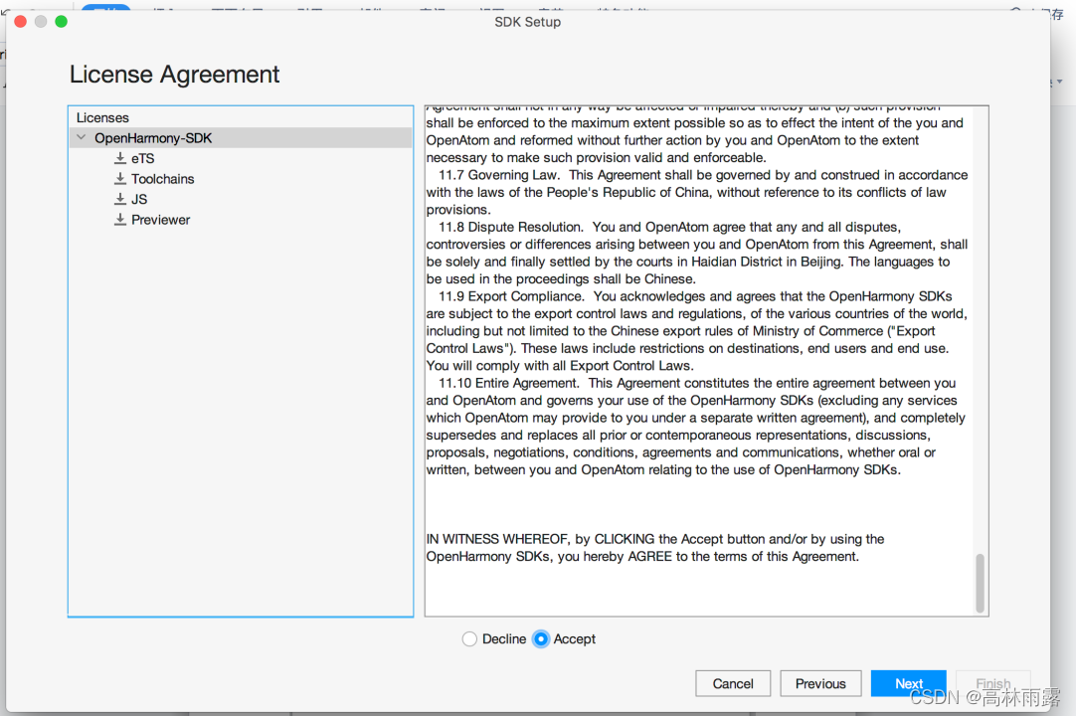Select the Previewer license entry

coord(160,220)
